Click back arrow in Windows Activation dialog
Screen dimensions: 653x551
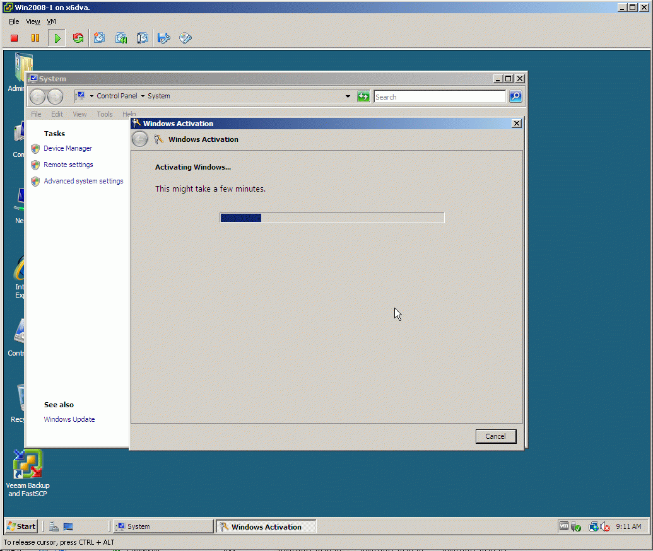[x=139, y=139]
